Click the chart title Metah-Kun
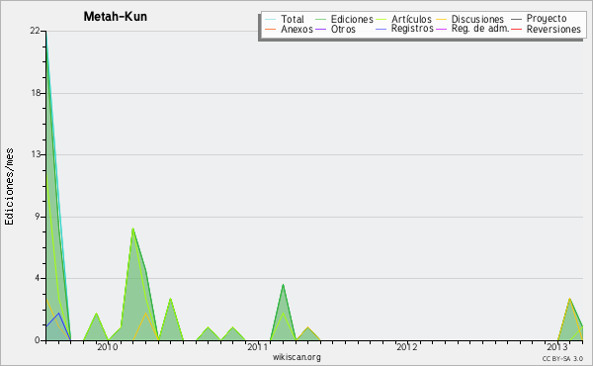This screenshot has height=366, width=593. pyautogui.click(x=116, y=17)
